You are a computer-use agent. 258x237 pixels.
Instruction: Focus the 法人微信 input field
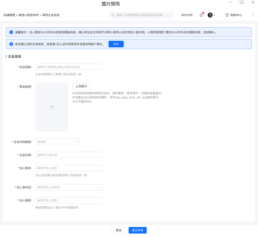point(69,200)
